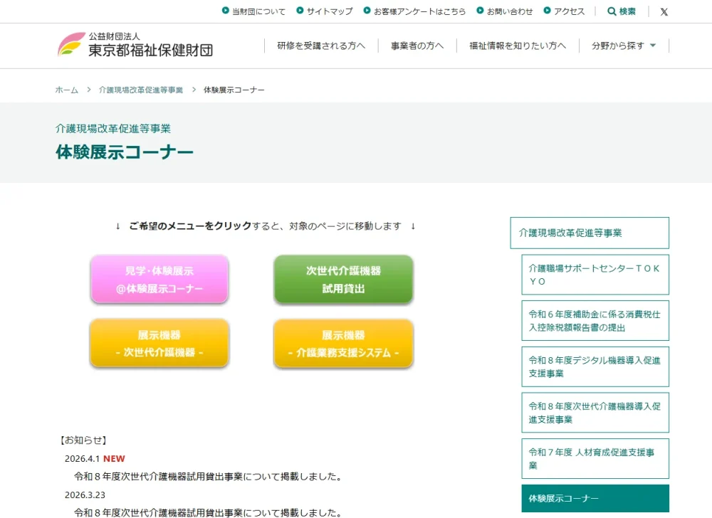Screen dimensions: 712x518
Task: Click the 2026.4.1 notice date
Action: pyautogui.click(x=82, y=458)
